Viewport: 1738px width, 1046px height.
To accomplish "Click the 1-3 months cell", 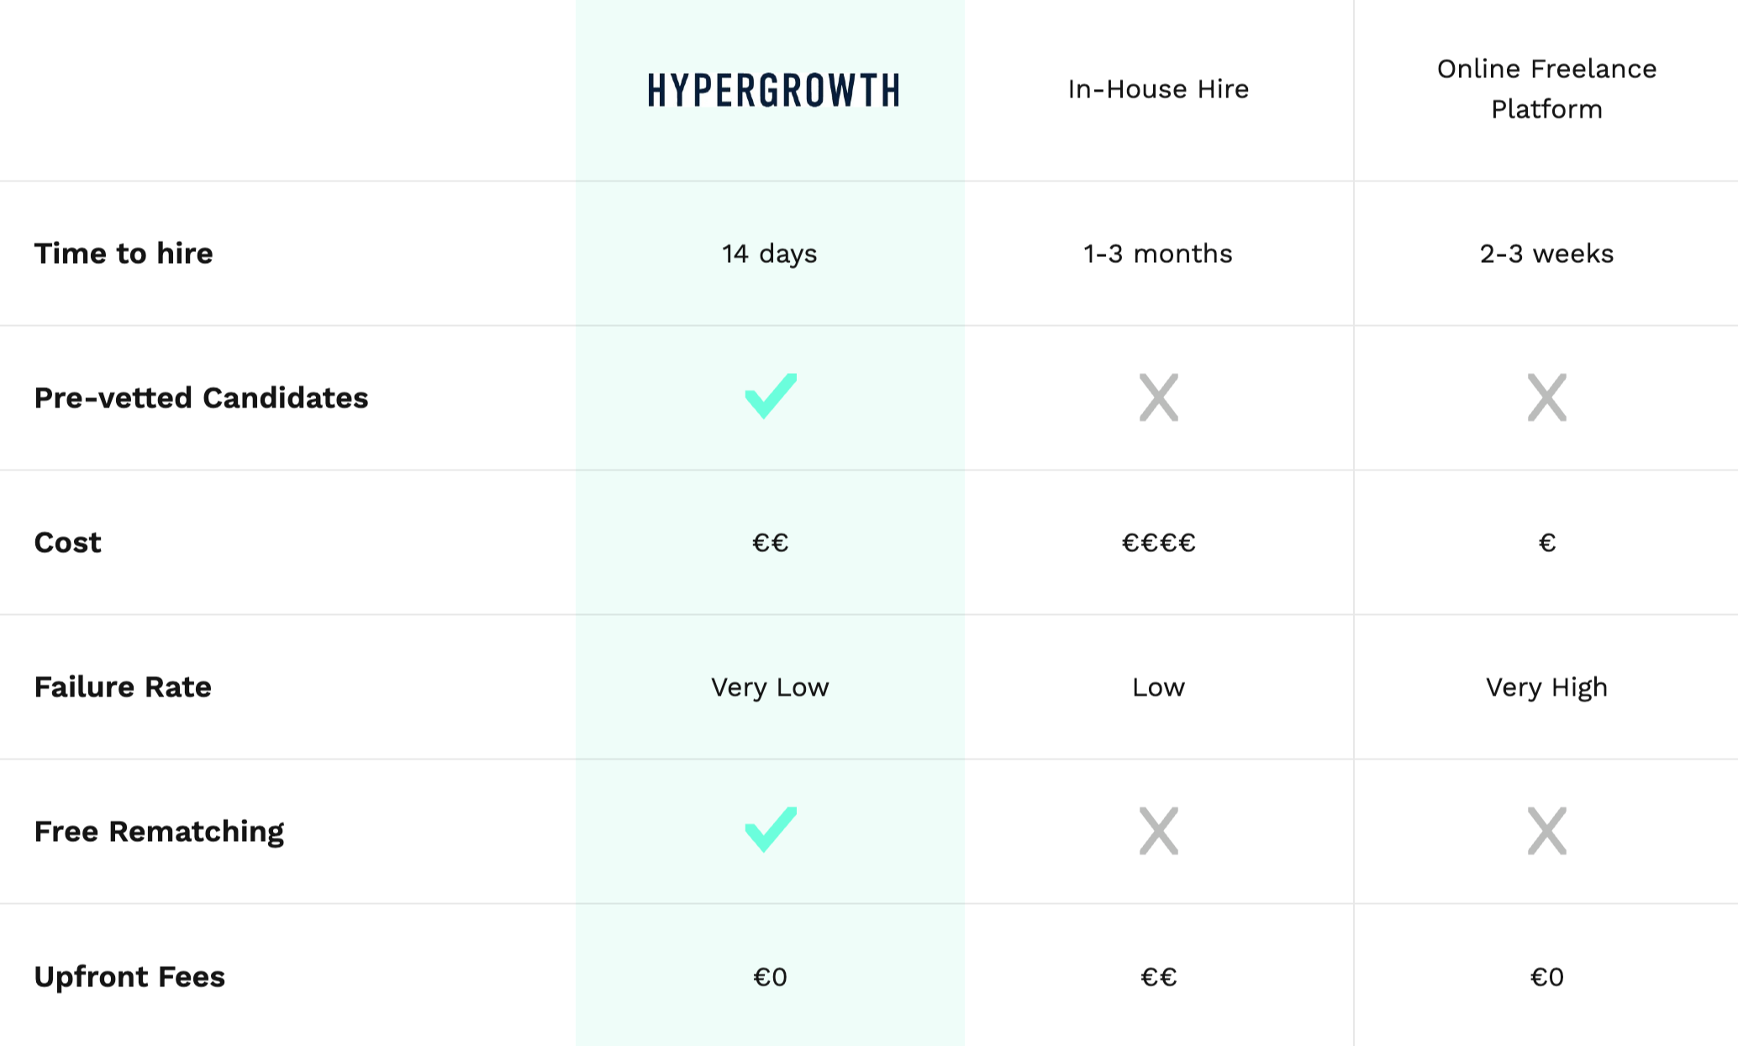I will 1158,253.
